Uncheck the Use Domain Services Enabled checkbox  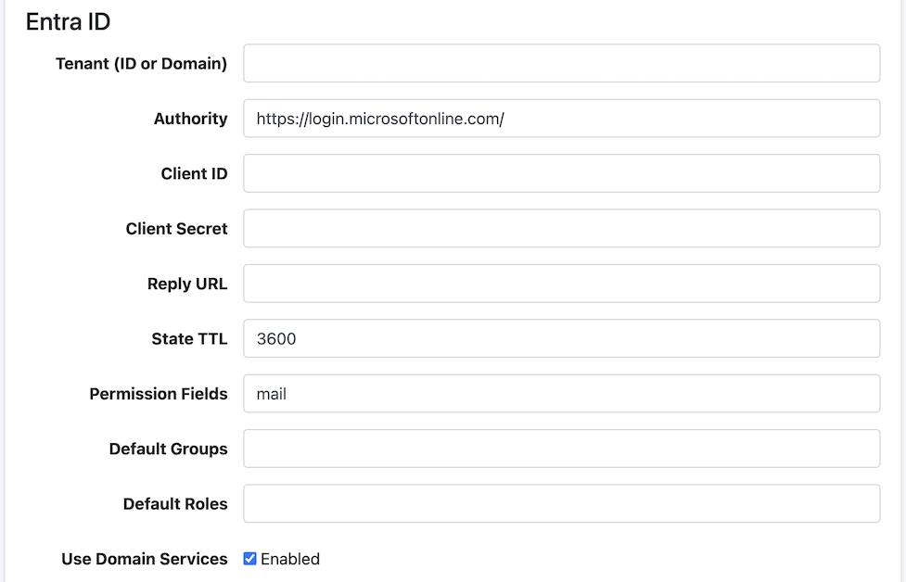tap(249, 559)
